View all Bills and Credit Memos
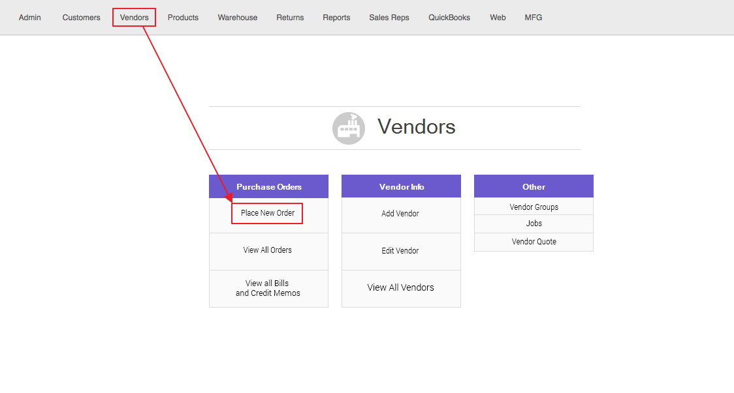Viewport: 734px width, 393px height. point(268,288)
